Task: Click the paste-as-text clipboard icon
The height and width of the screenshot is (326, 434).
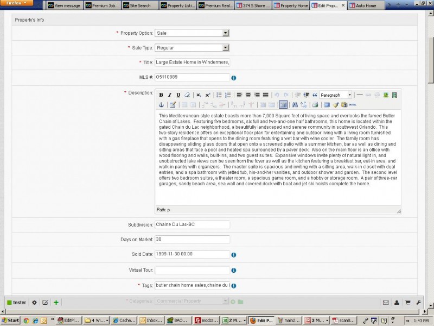Action: pyautogui.click(x=344, y=105)
